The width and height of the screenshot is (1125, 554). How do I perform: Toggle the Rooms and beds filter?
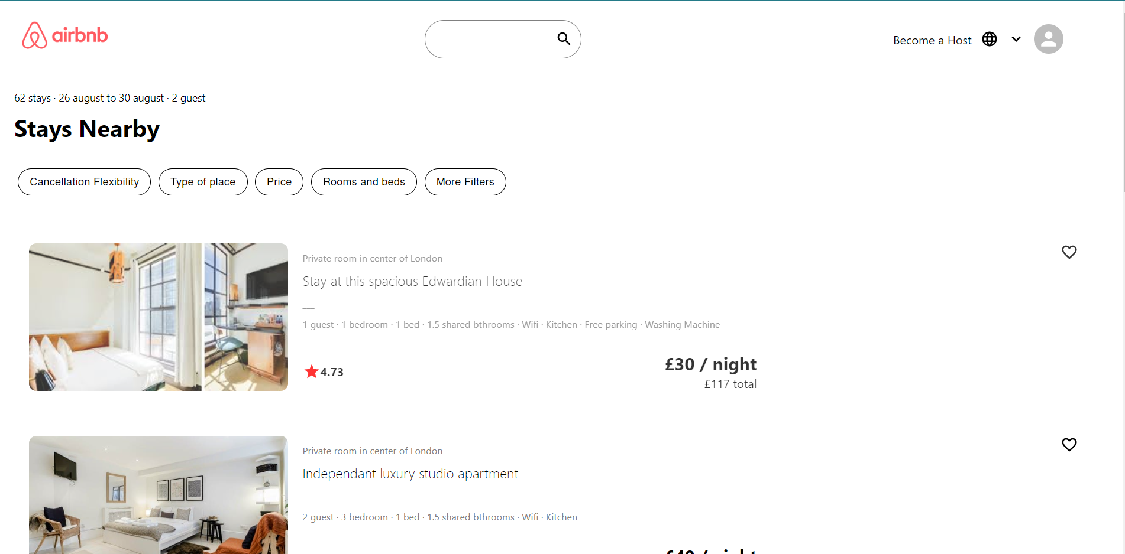click(363, 182)
